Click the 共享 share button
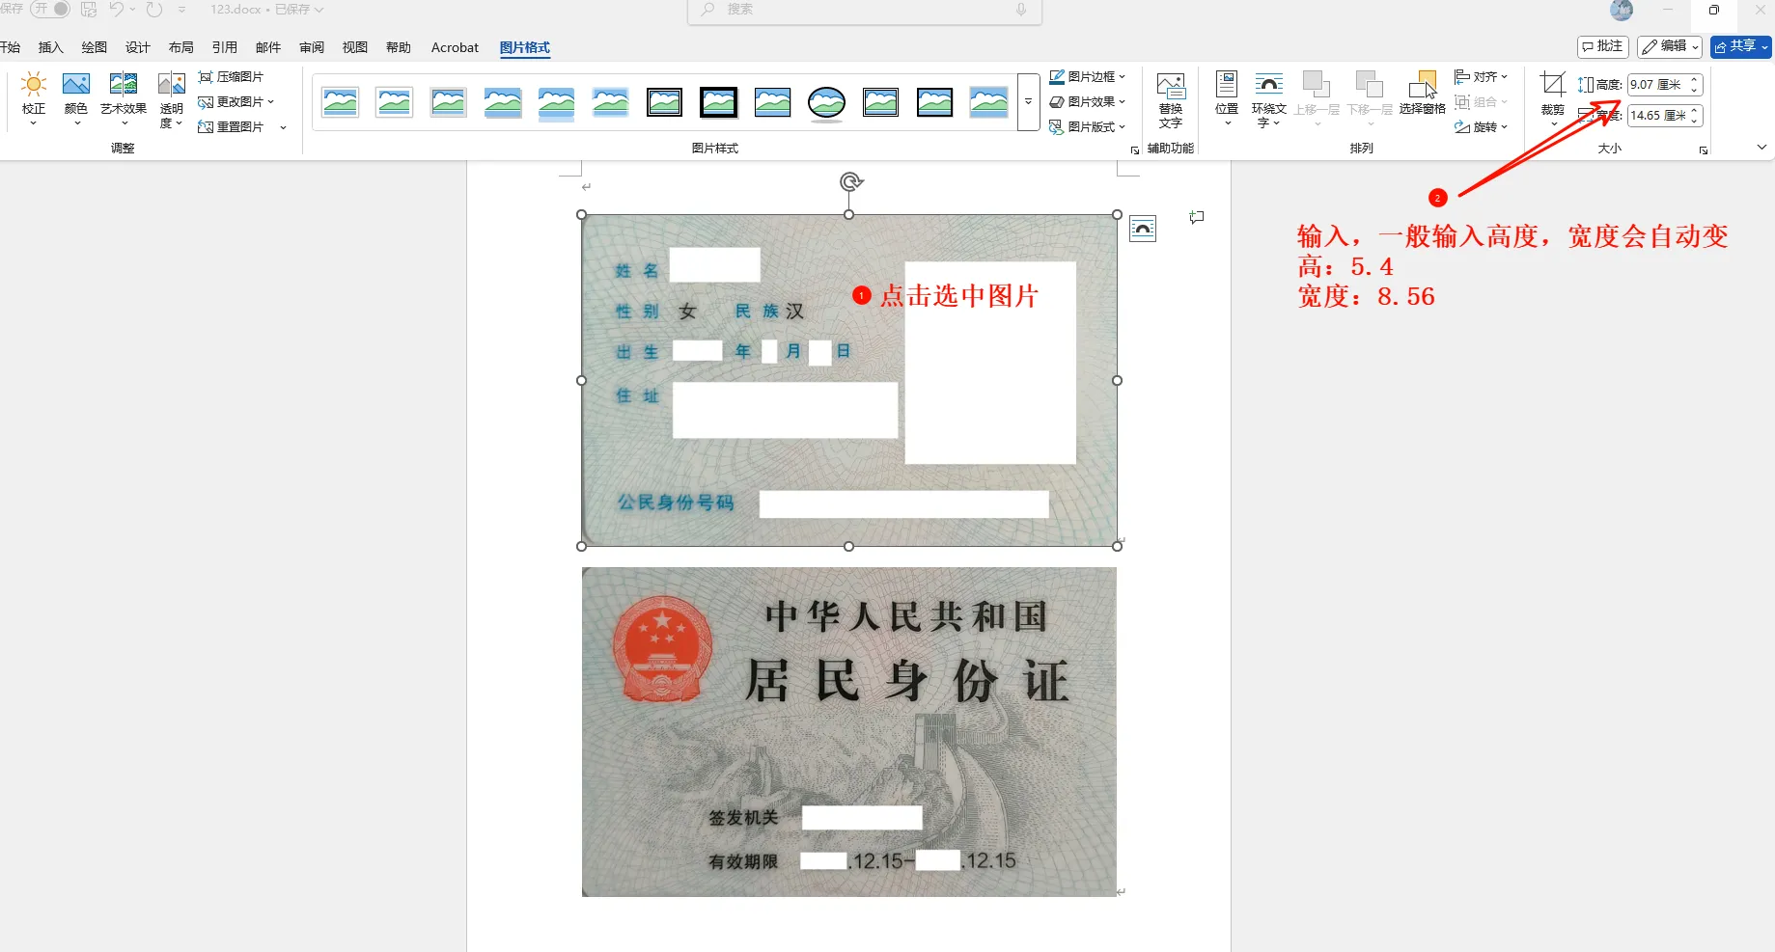This screenshot has width=1775, height=952. (1740, 46)
